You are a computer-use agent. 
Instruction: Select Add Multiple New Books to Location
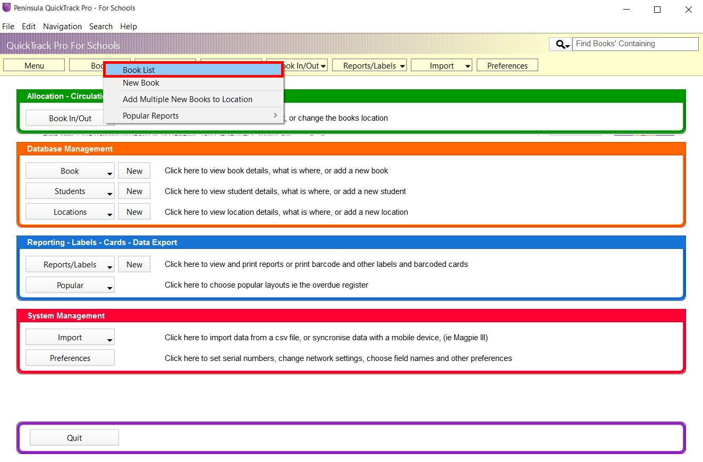coord(193,99)
